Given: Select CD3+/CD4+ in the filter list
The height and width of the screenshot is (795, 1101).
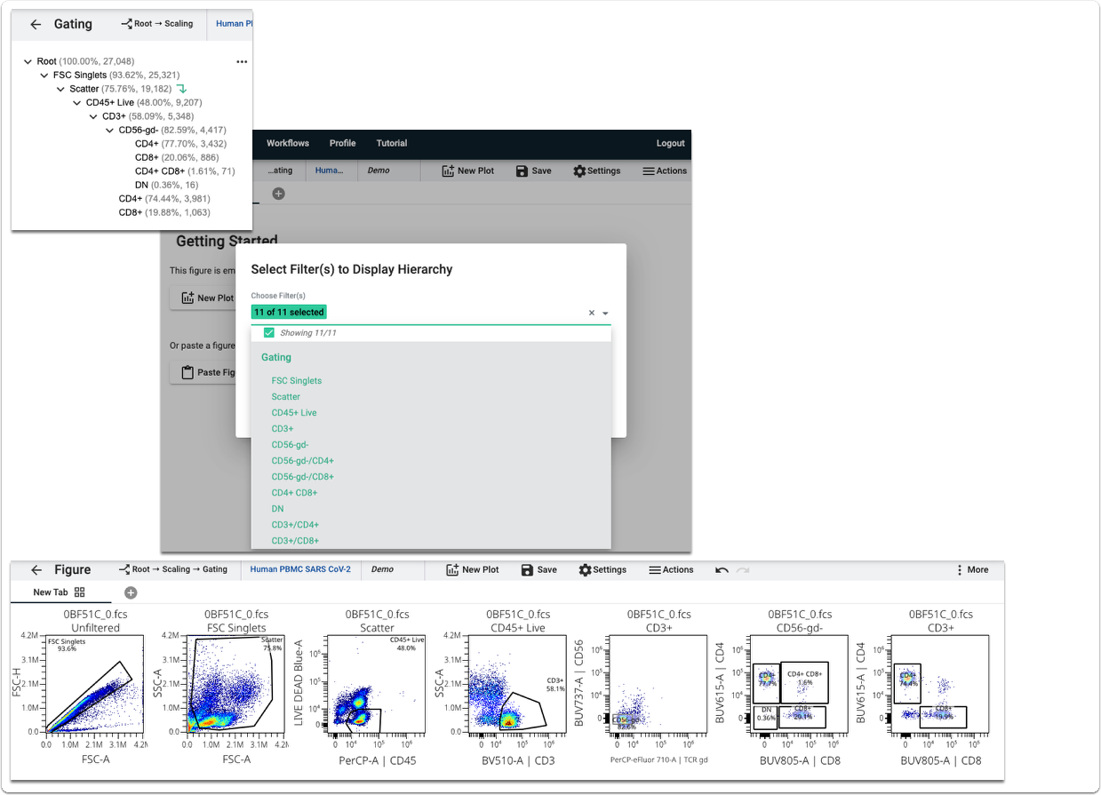Looking at the screenshot, I should click(x=295, y=525).
